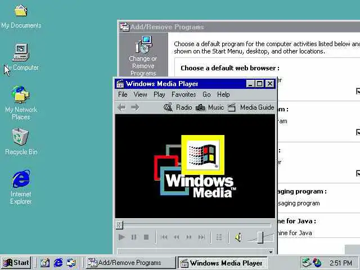Open the Play menu
Viewport: 360px width, 270px height.
click(159, 94)
